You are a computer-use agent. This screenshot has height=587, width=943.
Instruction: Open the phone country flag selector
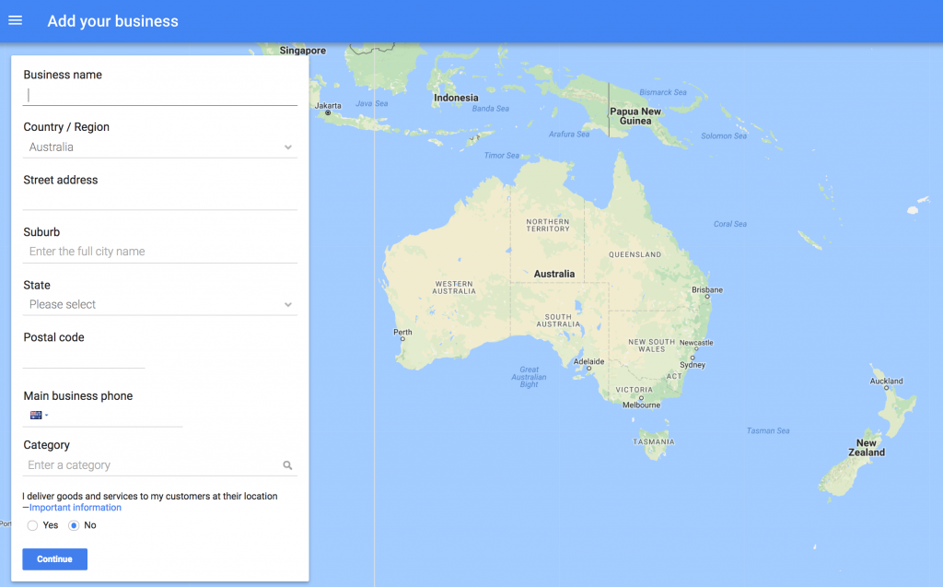39,415
